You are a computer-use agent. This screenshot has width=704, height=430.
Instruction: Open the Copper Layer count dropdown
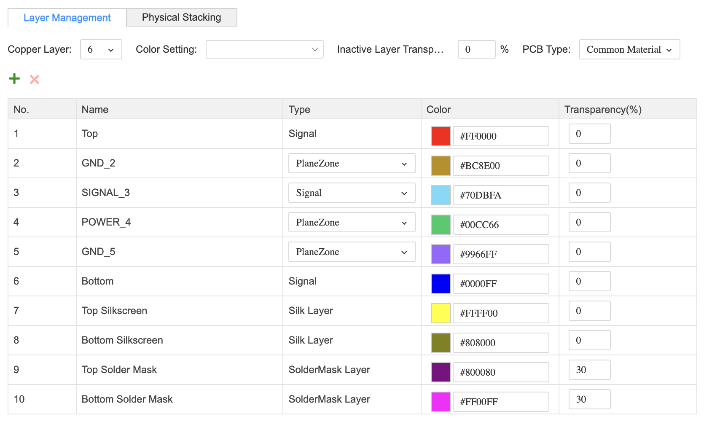(101, 49)
